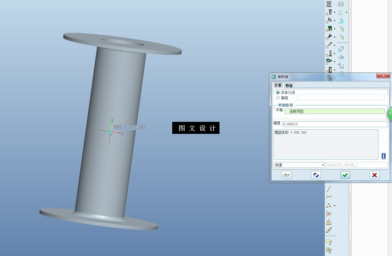392x256 pixels.
Task: Select the Draft tool icon
Action: coord(341,21)
